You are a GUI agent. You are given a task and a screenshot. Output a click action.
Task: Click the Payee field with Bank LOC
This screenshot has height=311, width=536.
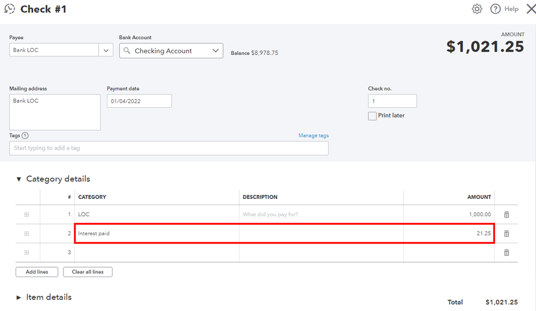54,50
